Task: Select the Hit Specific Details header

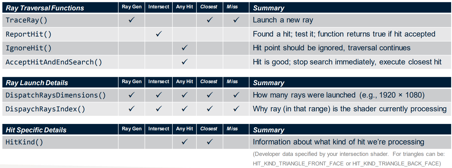Action: tap(36, 130)
